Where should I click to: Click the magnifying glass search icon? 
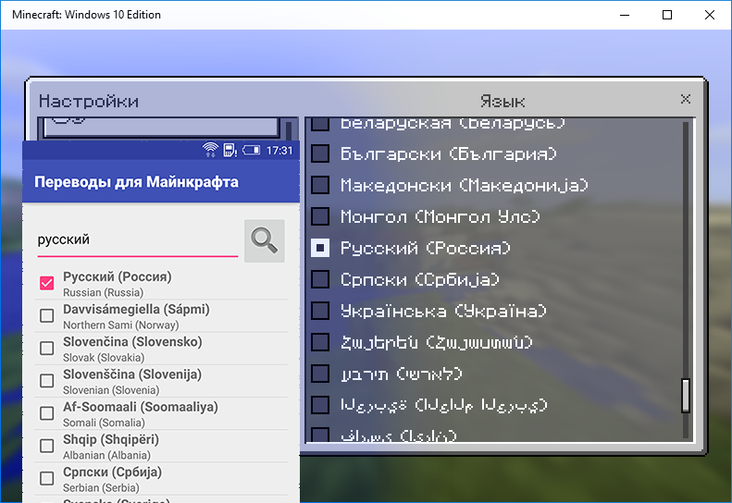[264, 240]
